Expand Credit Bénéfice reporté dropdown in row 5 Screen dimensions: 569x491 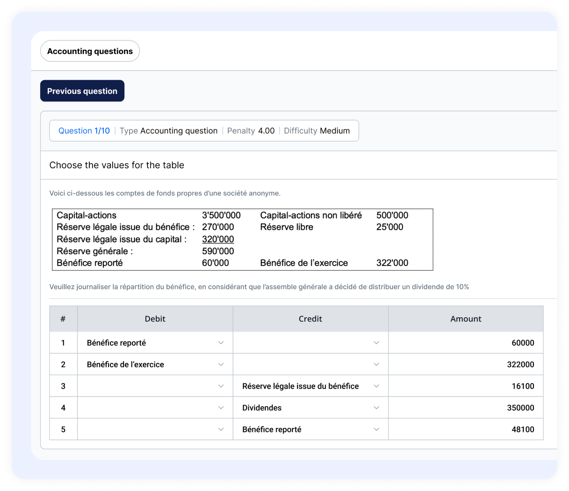310,429
